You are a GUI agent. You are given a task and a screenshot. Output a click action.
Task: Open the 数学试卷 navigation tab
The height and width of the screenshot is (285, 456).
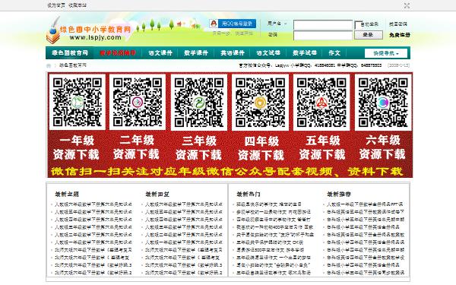point(305,53)
